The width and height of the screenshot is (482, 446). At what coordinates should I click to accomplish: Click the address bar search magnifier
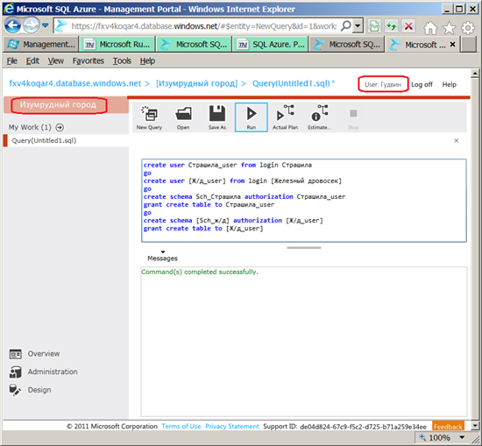coord(346,25)
